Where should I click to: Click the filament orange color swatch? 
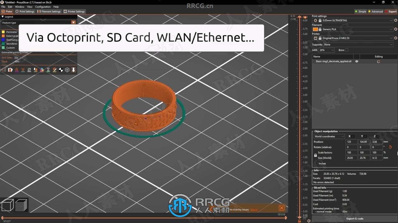(315, 29)
